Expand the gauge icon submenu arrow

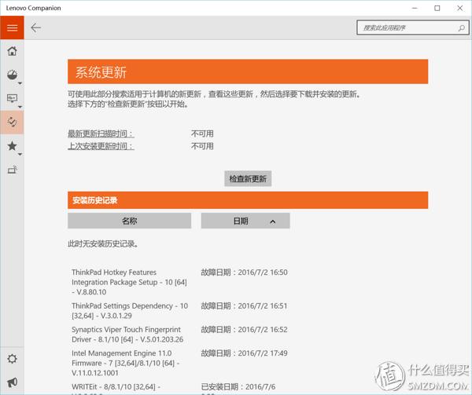tap(20, 83)
